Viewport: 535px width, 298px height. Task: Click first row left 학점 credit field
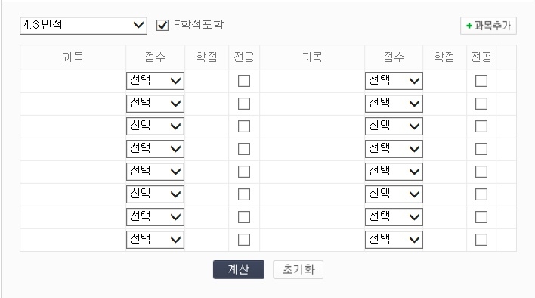click(x=206, y=81)
